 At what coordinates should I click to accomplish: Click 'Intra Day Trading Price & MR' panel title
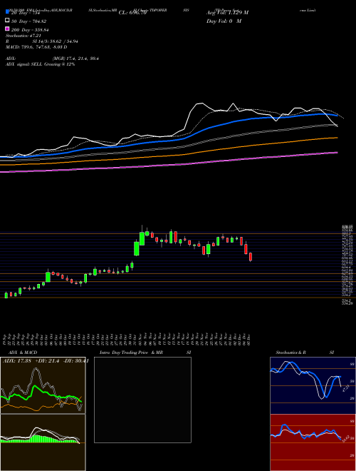(131, 353)
